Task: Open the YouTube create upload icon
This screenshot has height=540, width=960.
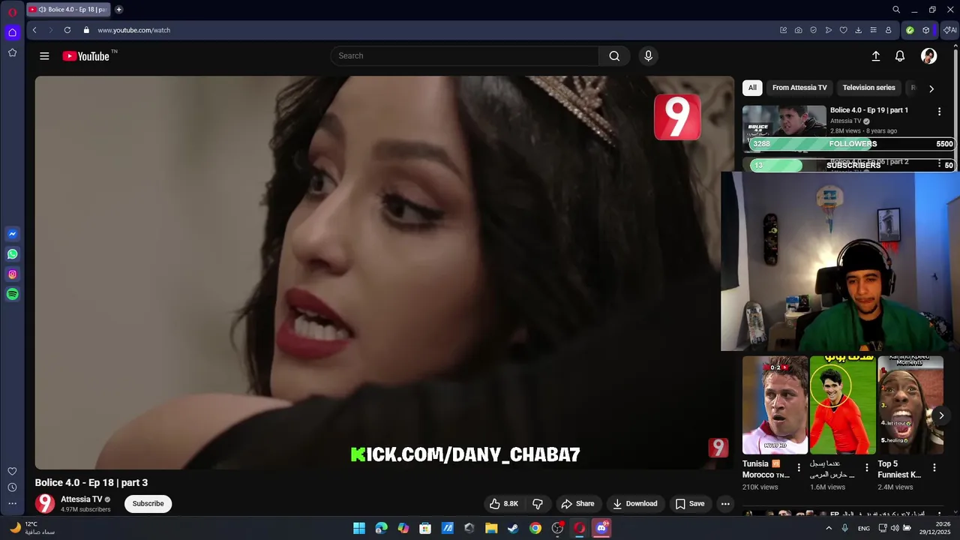Action: click(875, 55)
